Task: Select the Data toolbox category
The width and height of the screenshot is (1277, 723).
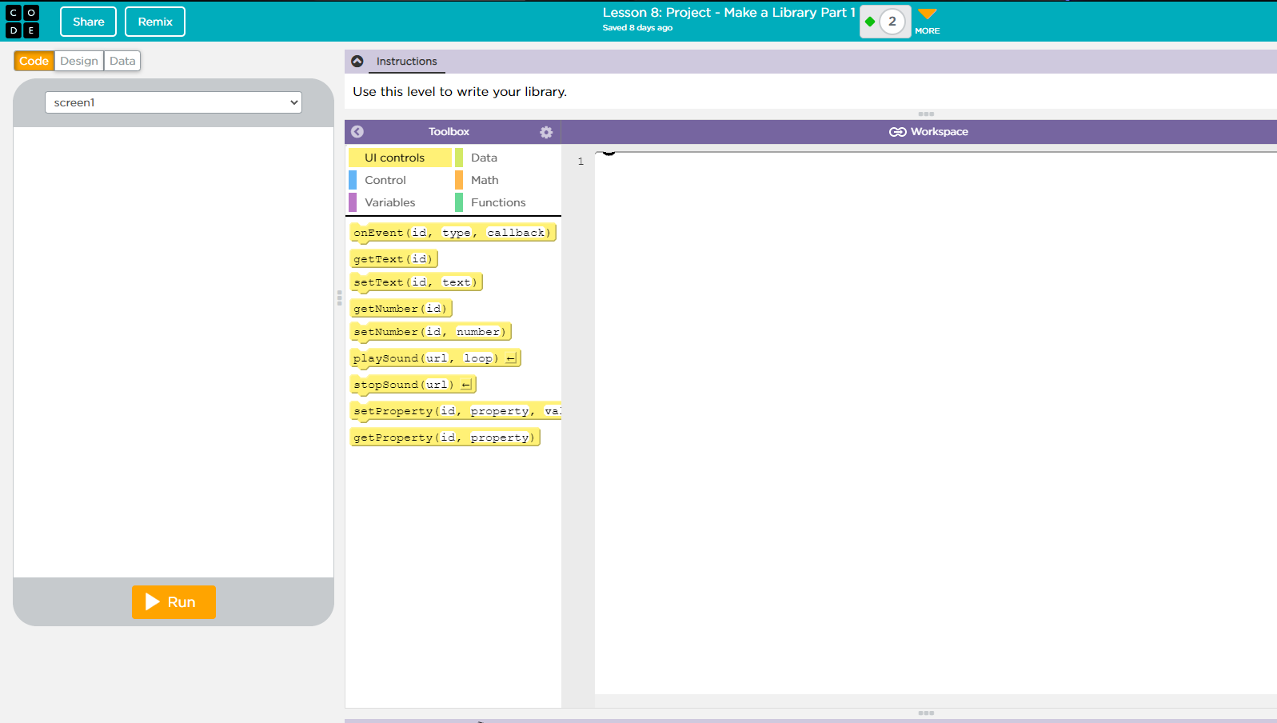Action: click(508, 158)
